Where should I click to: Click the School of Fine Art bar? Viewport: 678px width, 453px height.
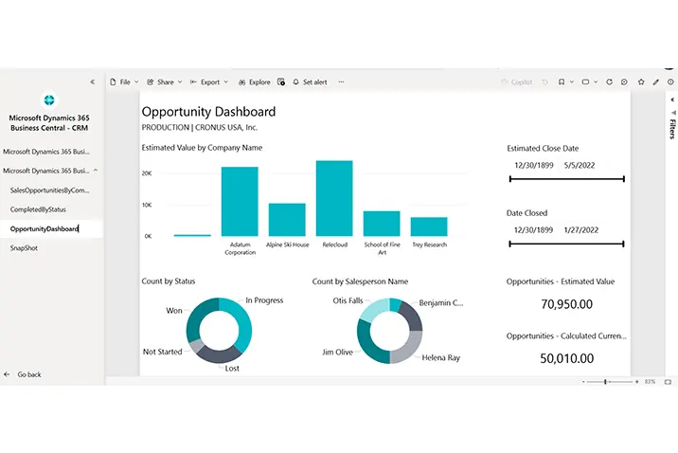(382, 224)
